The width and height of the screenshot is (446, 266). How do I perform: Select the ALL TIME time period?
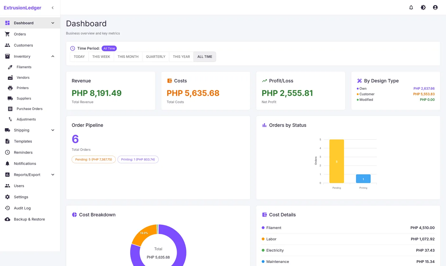205,57
